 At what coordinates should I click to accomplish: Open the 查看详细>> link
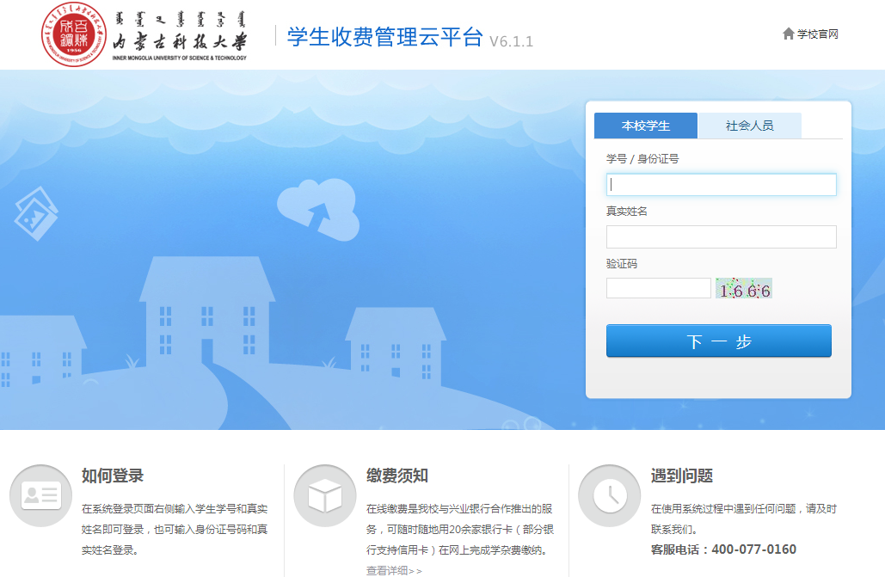click(x=394, y=570)
